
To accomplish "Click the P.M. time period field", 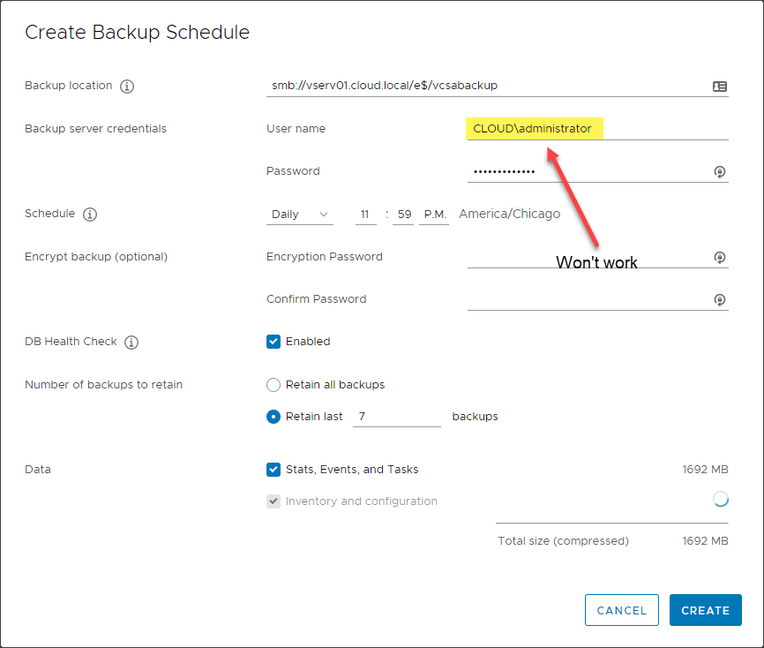I will click(434, 215).
